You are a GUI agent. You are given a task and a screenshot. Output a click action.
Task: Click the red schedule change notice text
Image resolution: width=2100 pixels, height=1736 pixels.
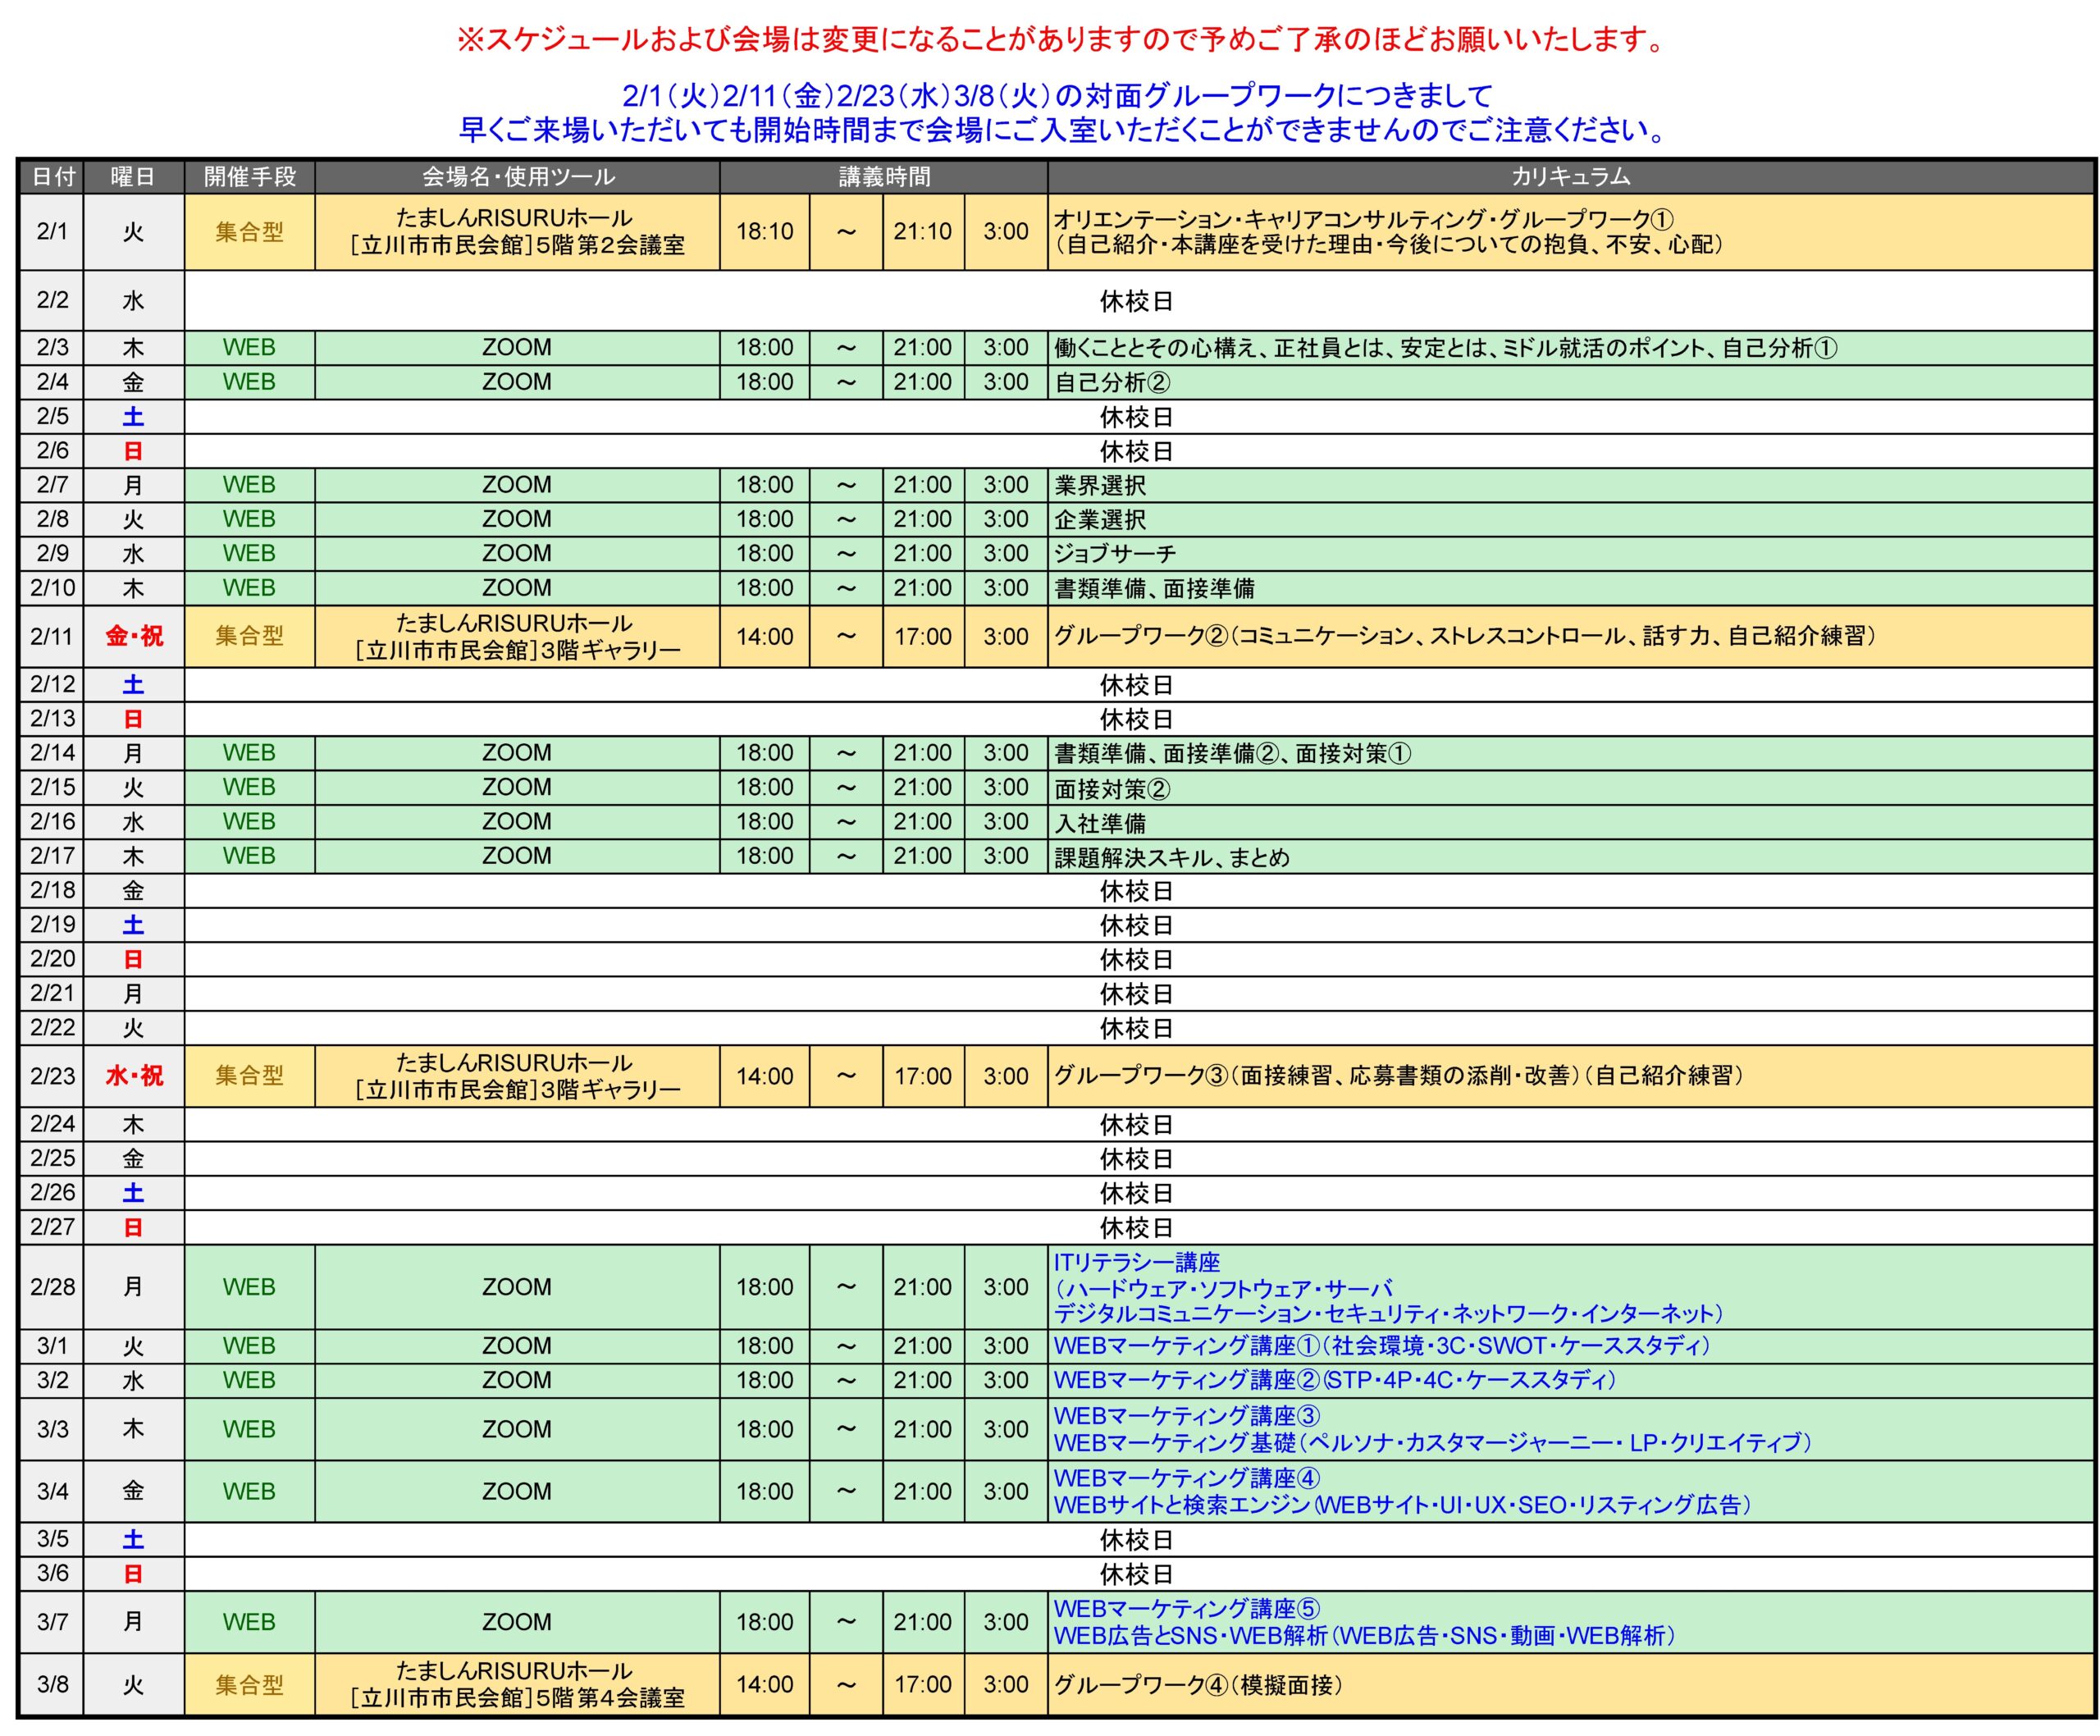coord(1061,40)
